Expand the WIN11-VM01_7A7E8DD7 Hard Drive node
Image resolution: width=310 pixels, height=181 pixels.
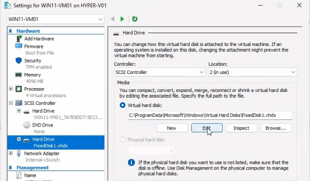(19, 110)
